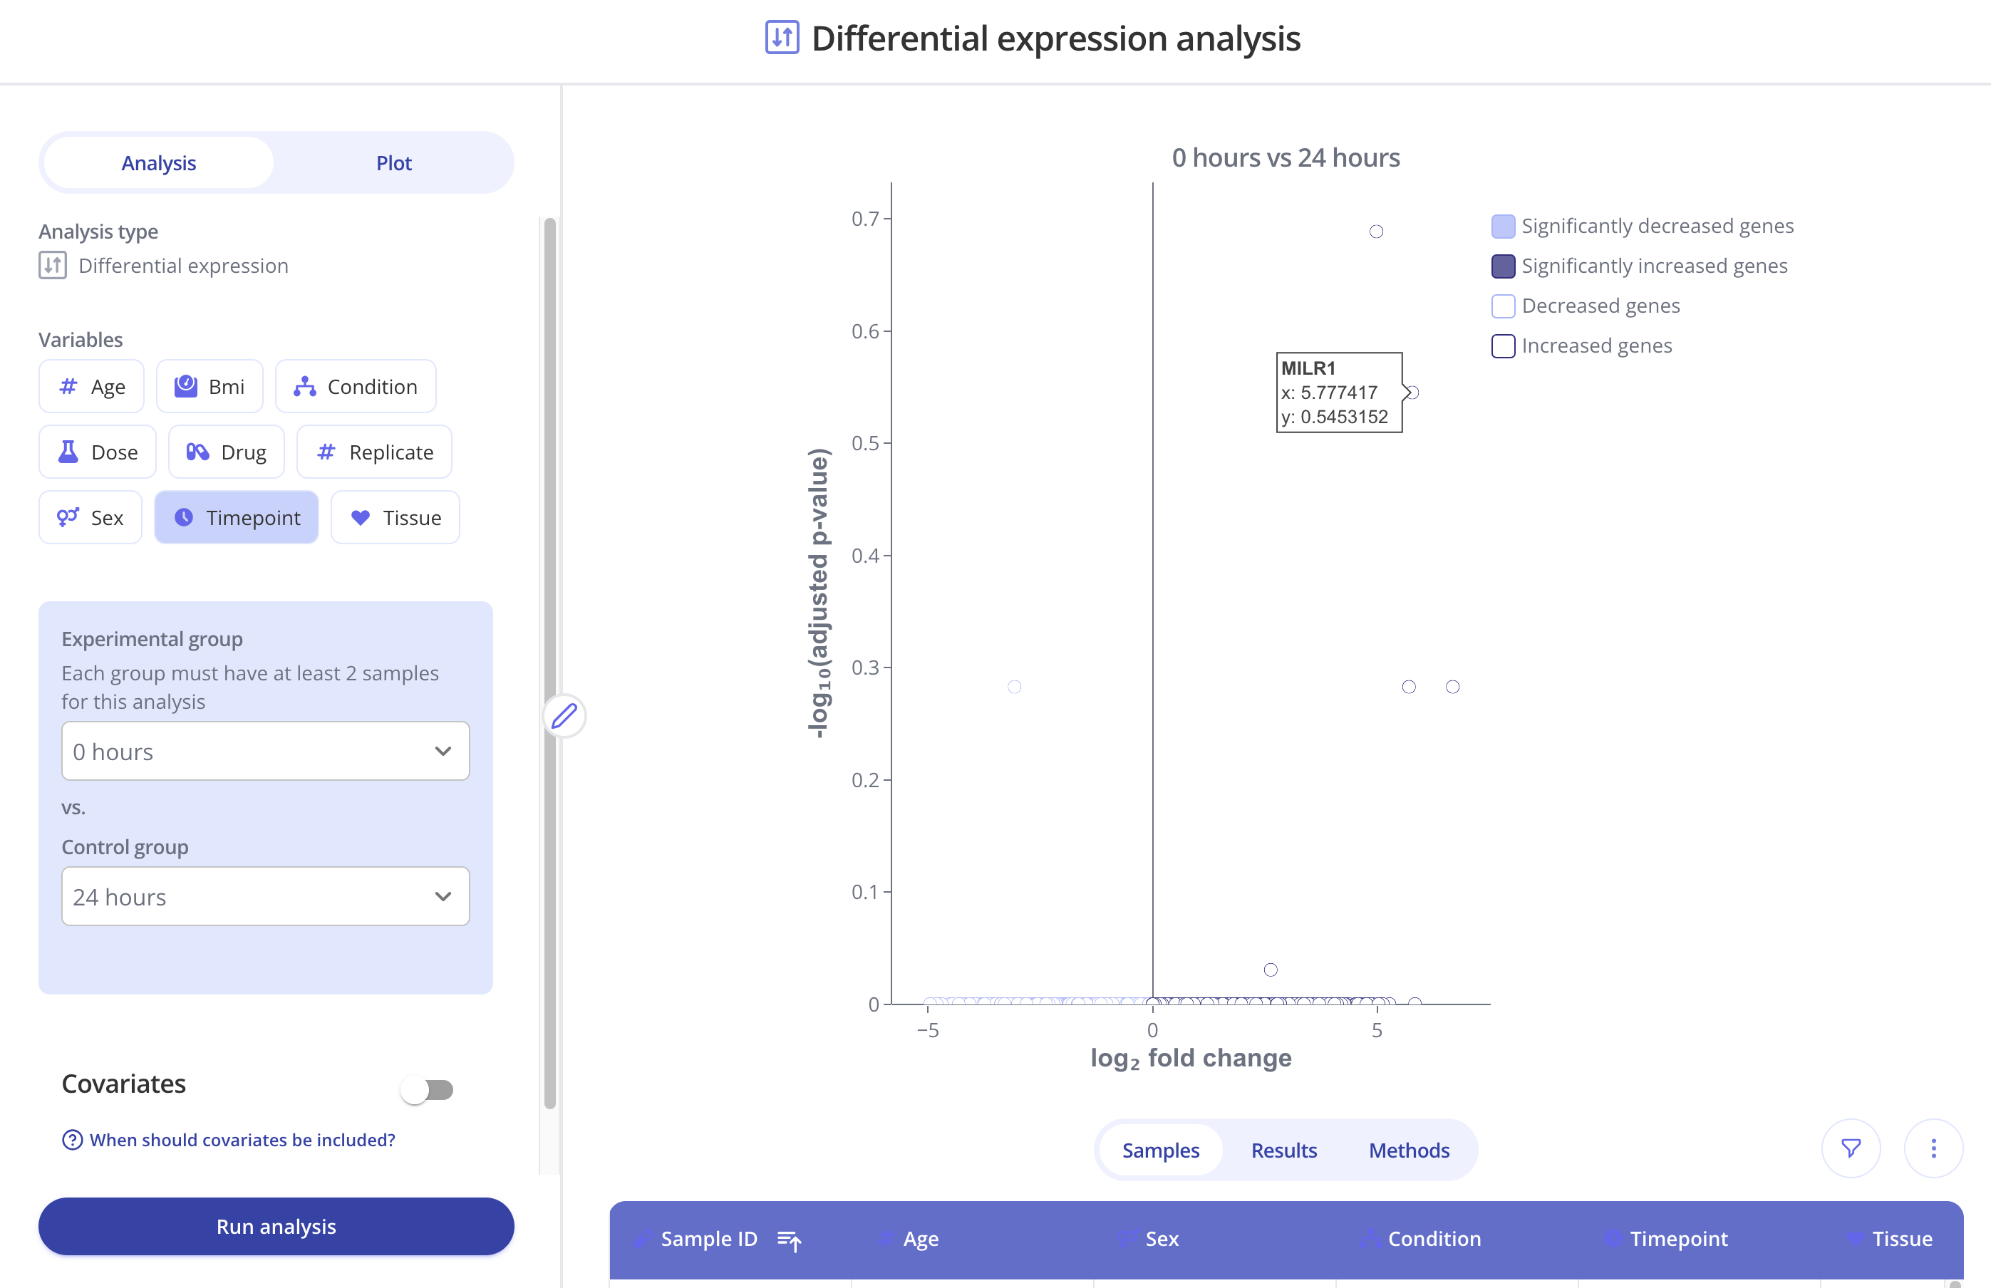Select the Tissue heart icon
Image resolution: width=1991 pixels, height=1288 pixels.
click(x=361, y=517)
